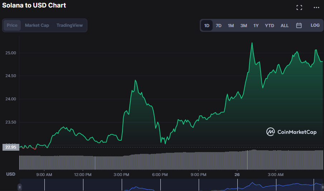The image size is (324, 191).
Task: Click the CoinMarketCap watermark logo
Action: 291,132
